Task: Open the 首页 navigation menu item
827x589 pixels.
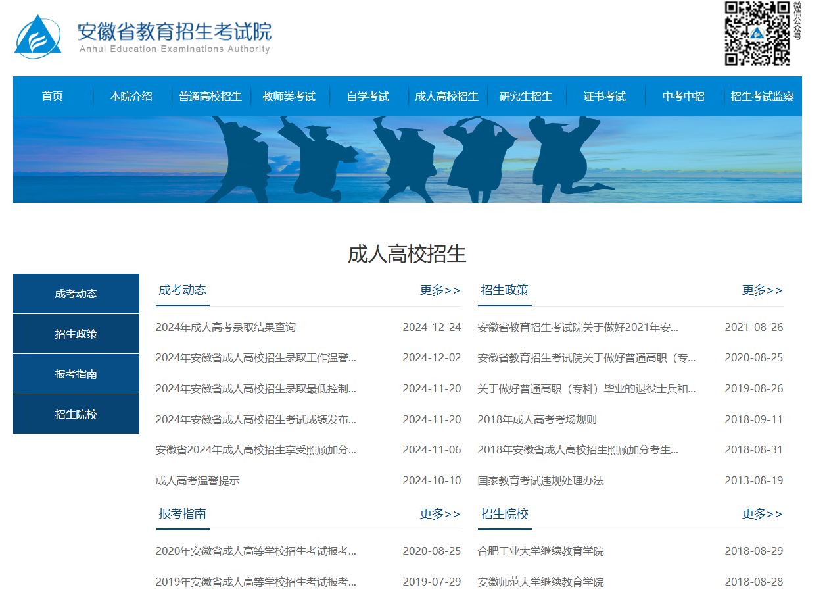Action: [x=53, y=97]
